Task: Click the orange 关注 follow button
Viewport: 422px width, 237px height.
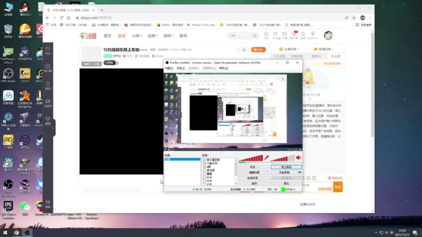Action: pyautogui.click(x=258, y=50)
